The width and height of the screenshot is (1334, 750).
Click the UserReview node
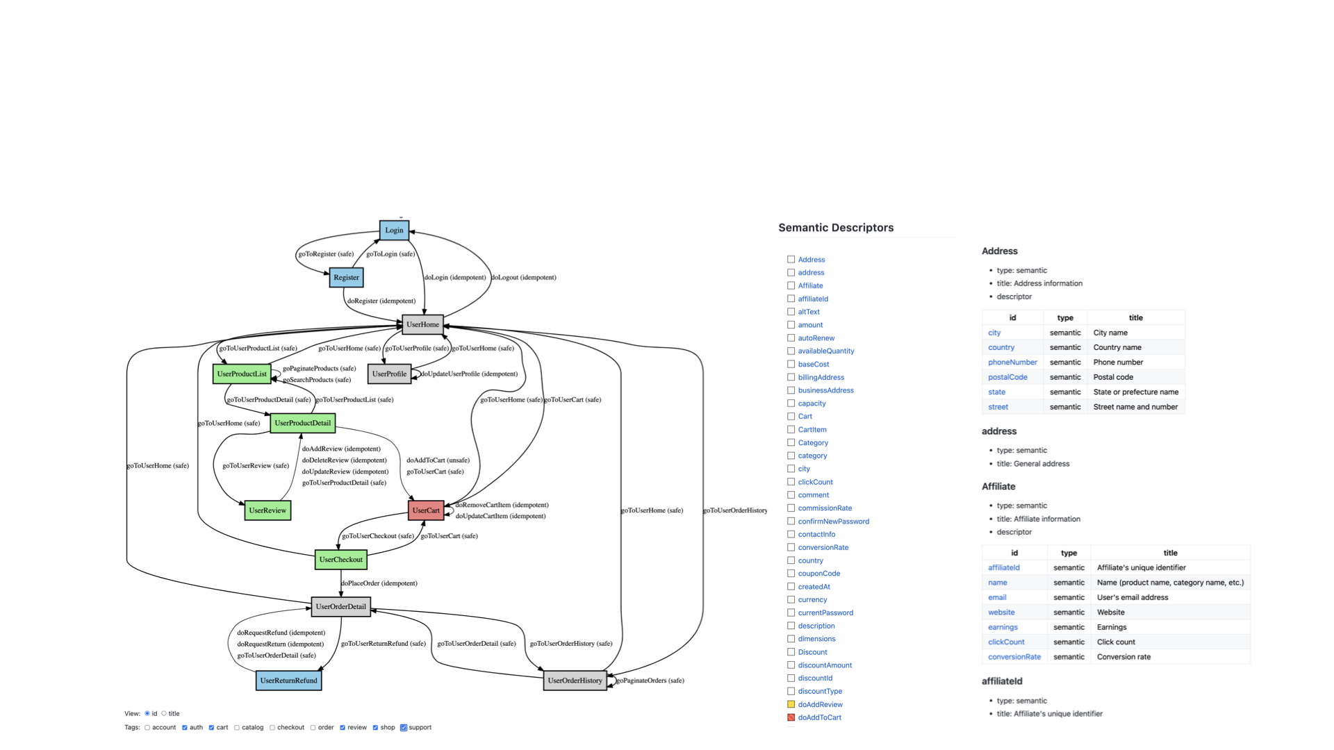point(267,510)
